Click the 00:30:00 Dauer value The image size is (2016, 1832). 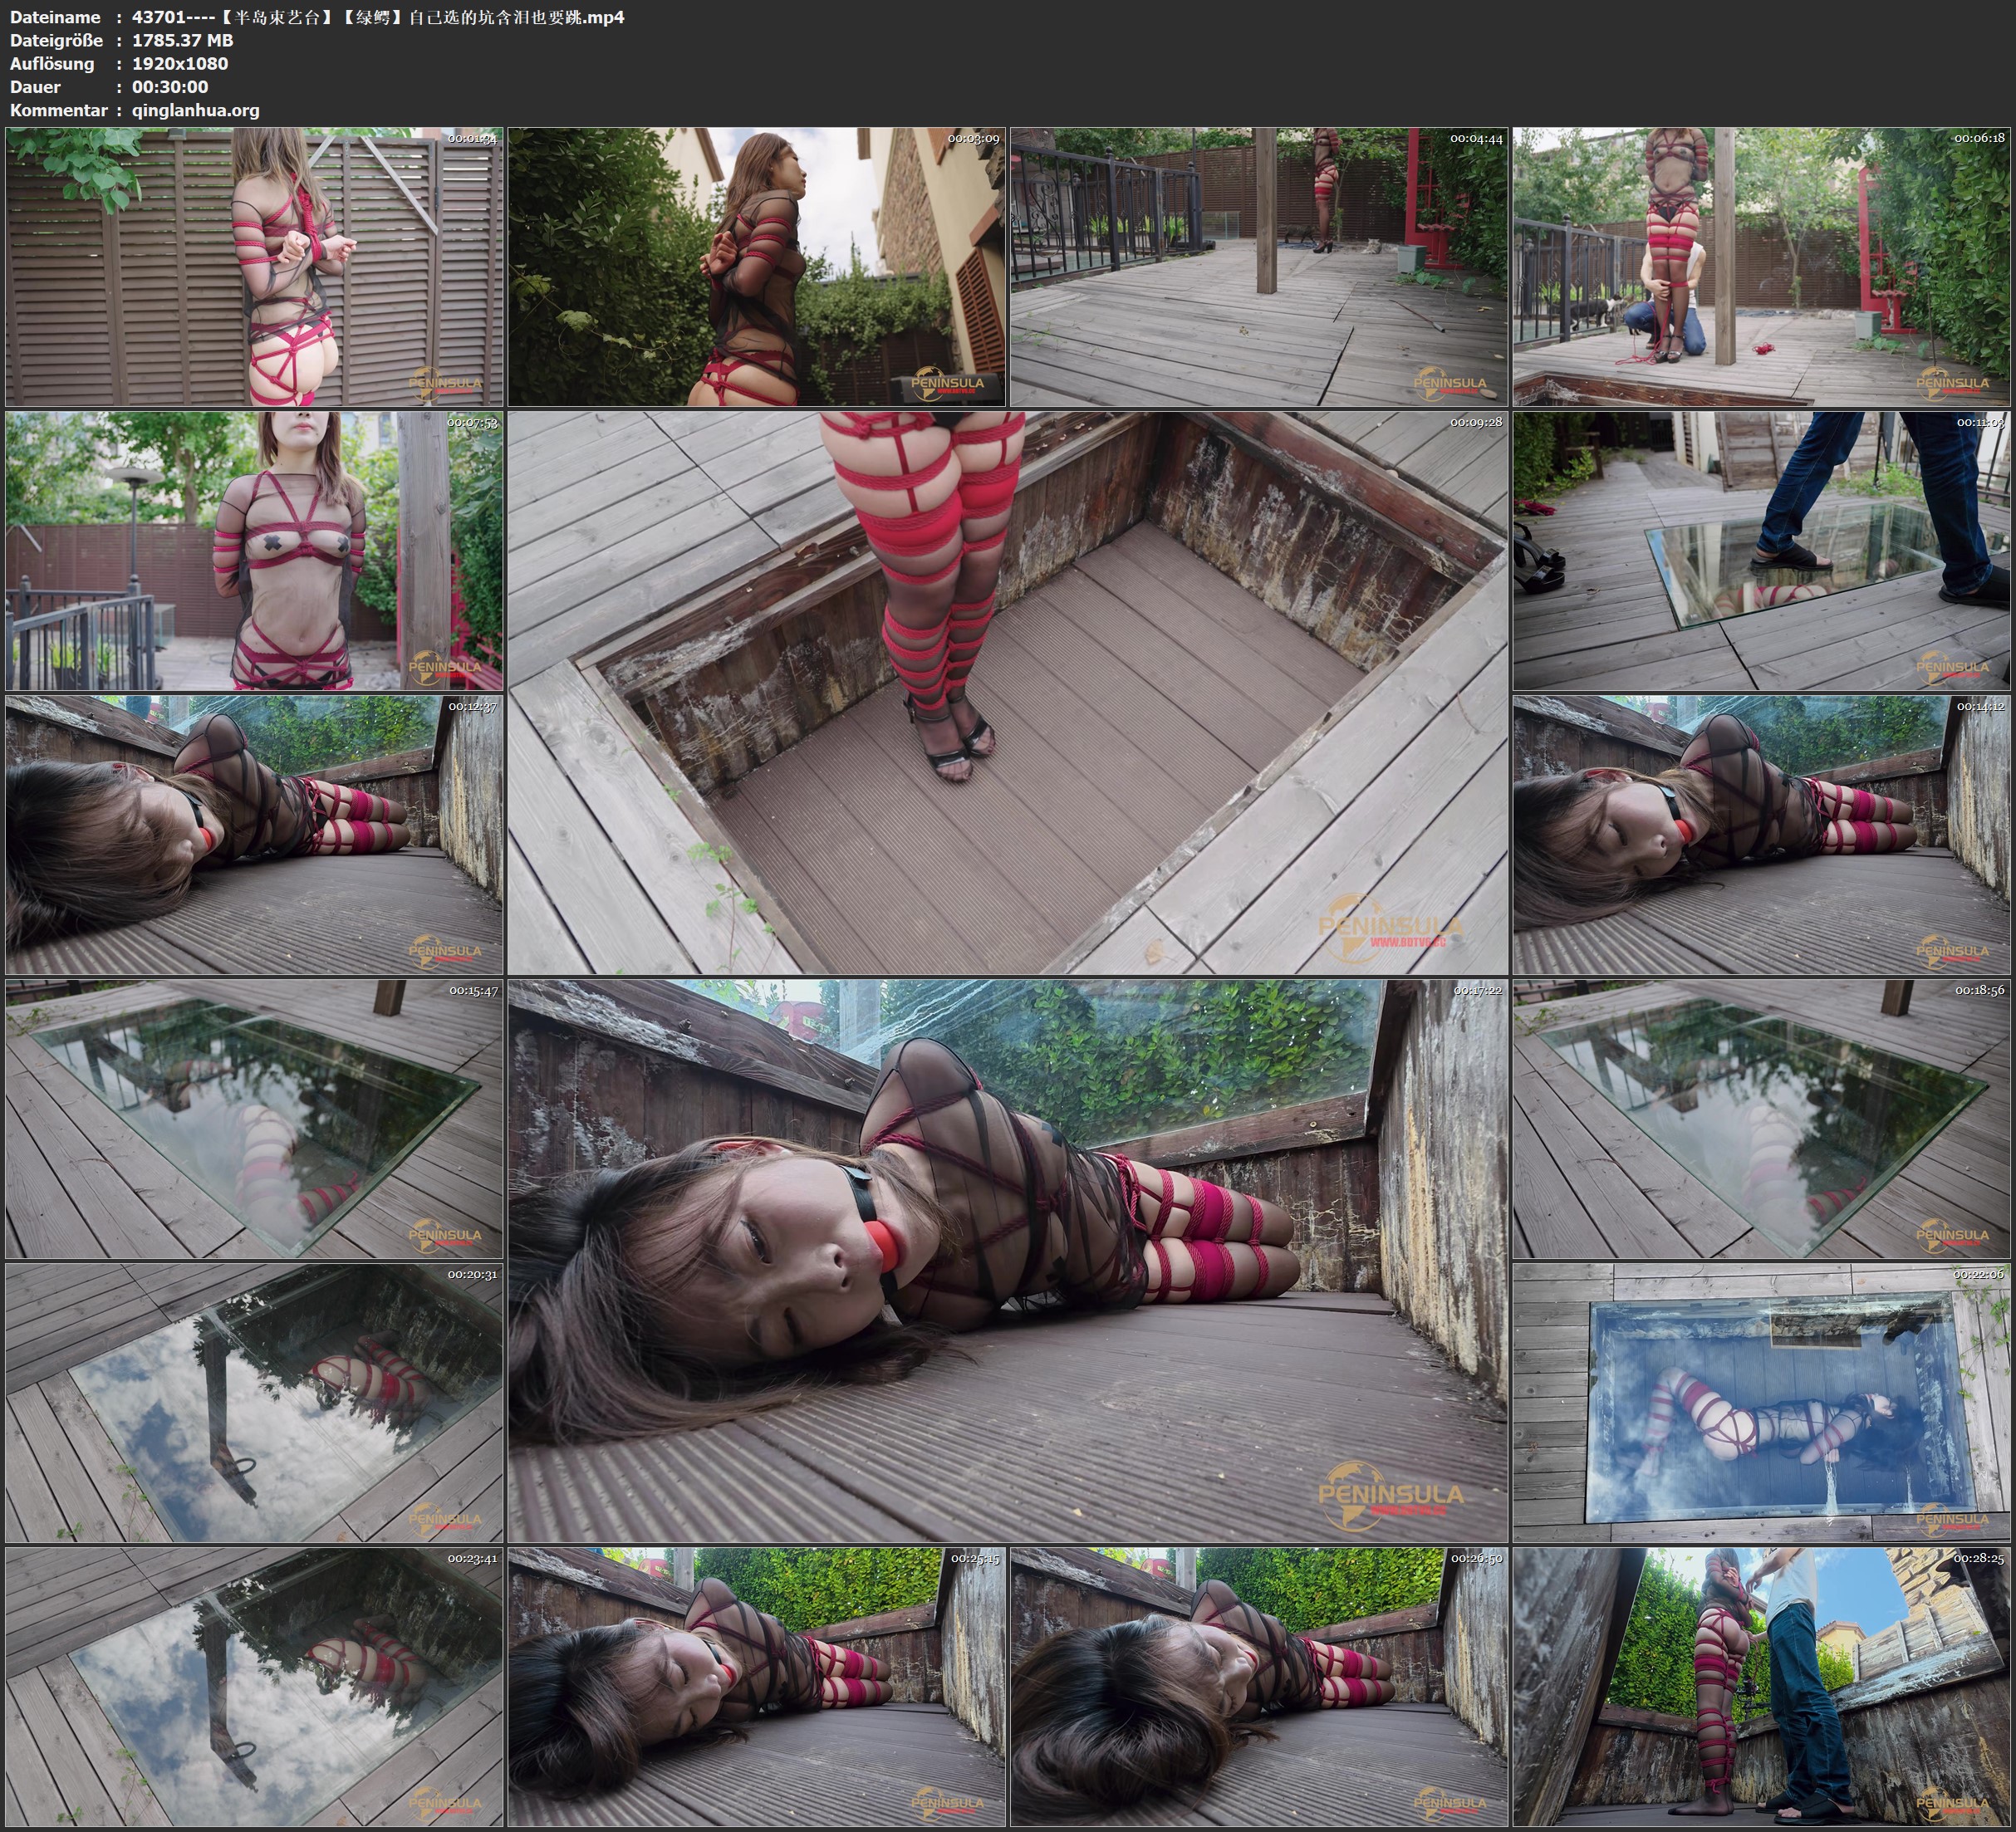pyautogui.click(x=170, y=87)
